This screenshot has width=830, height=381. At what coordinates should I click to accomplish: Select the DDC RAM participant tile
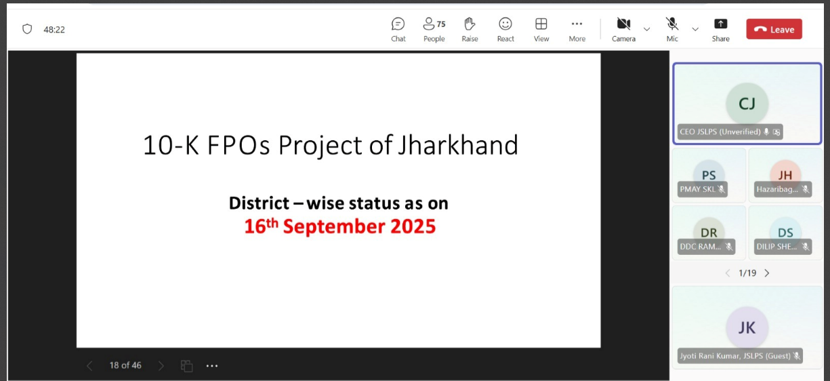709,232
